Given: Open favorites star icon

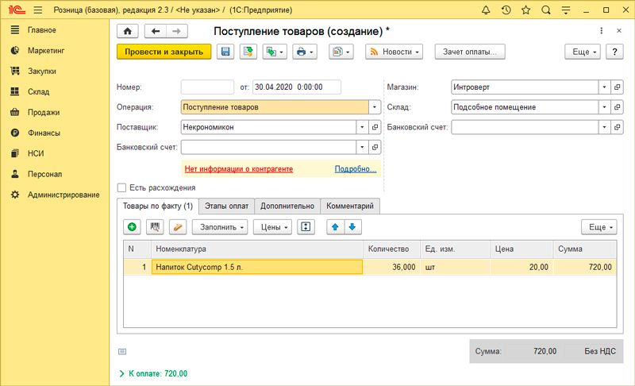Looking at the screenshot, I should click(x=525, y=10).
